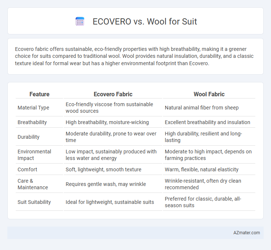Click the 'ECOVERO vs. Wool for Suit' heading
This screenshot has height=250, width=271.
(145, 22)
